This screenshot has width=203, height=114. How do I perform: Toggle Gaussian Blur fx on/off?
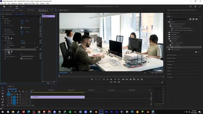3,49
